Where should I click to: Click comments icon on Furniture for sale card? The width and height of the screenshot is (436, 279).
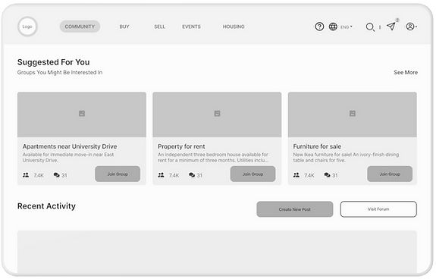tap(328, 175)
